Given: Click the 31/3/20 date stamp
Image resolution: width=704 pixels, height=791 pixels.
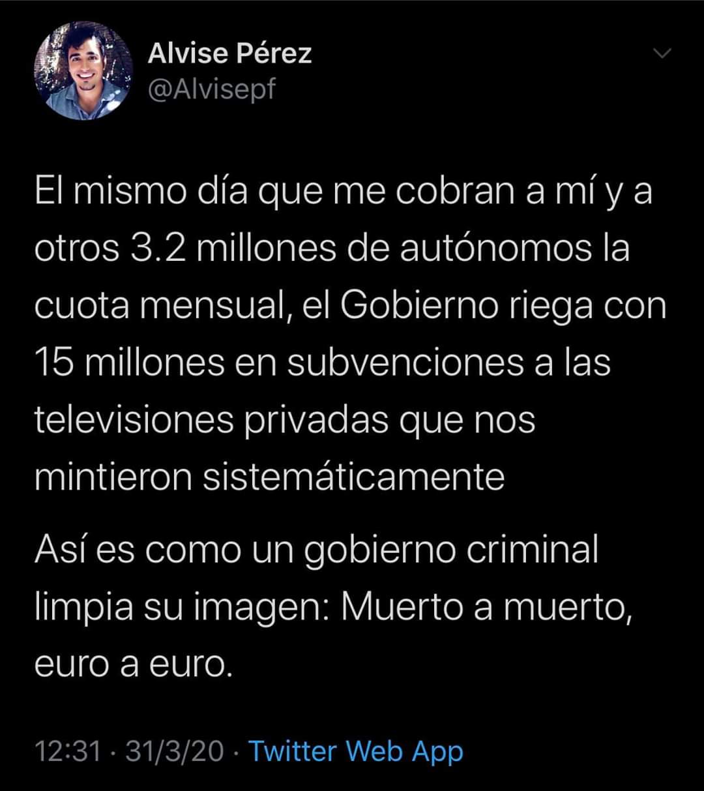Looking at the screenshot, I should click(175, 751).
